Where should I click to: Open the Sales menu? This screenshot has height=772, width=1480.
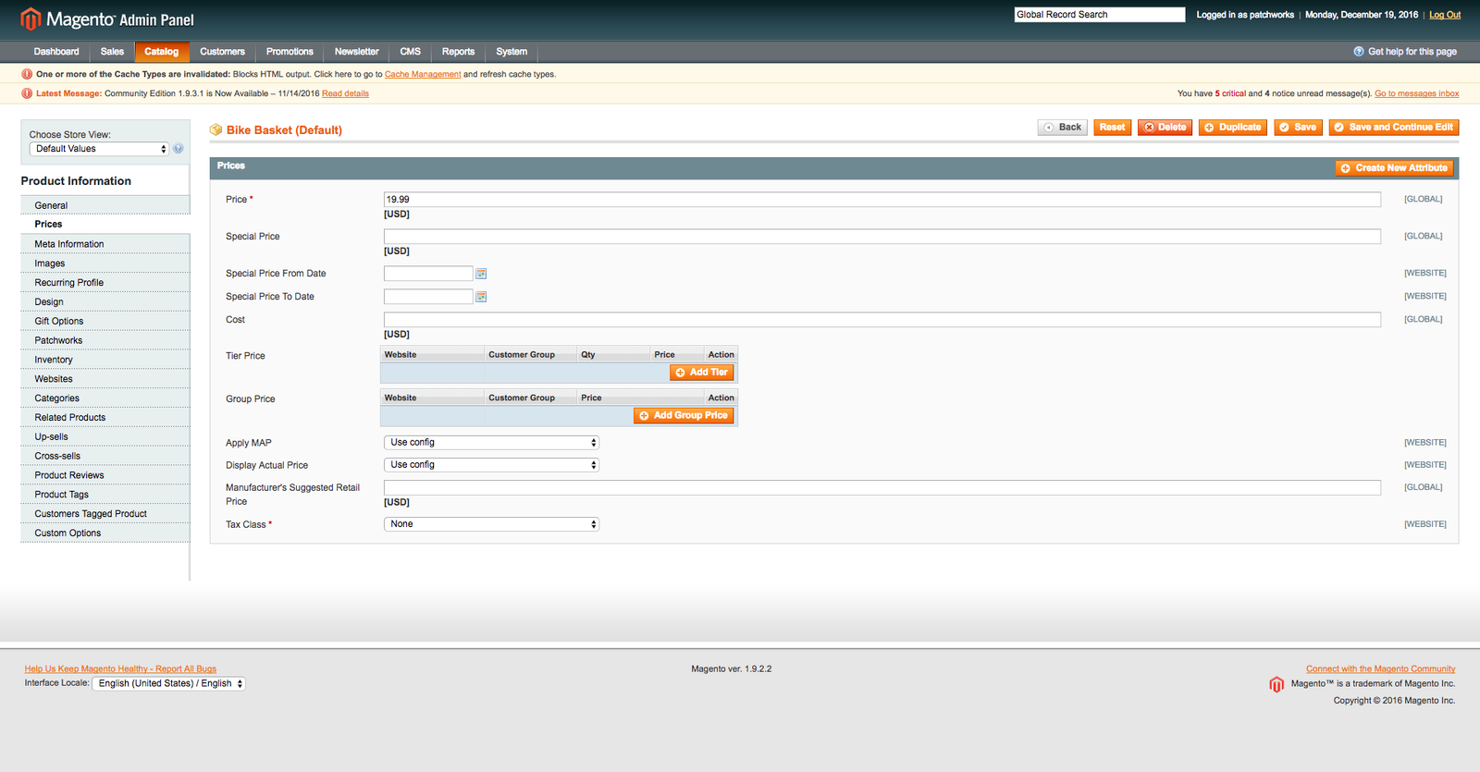pos(112,52)
